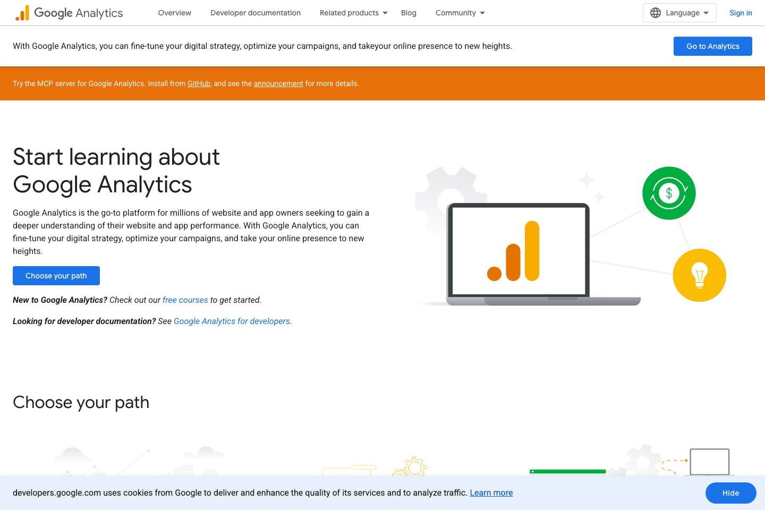Select the Overview menu item
Viewport: 765px width, 510px height.
click(x=174, y=13)
